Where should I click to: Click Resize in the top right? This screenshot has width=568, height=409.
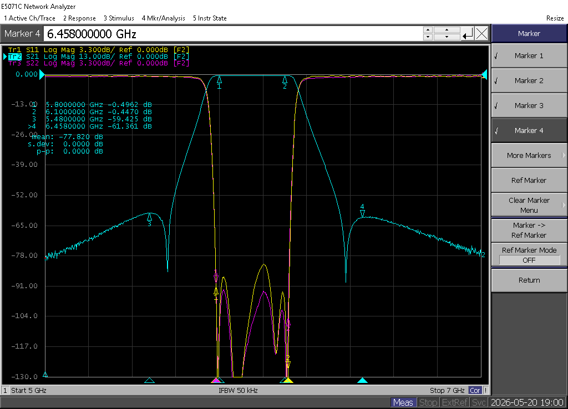tap(555, 18)
